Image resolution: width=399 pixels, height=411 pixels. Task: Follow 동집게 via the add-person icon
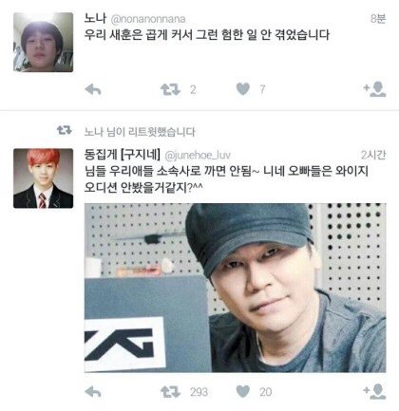374,391
